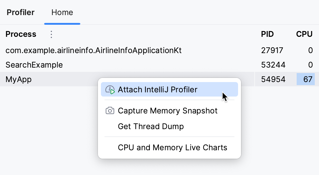
Task: Select Get Thread Dump for MyApp
Action: click(x=151, y=126)
